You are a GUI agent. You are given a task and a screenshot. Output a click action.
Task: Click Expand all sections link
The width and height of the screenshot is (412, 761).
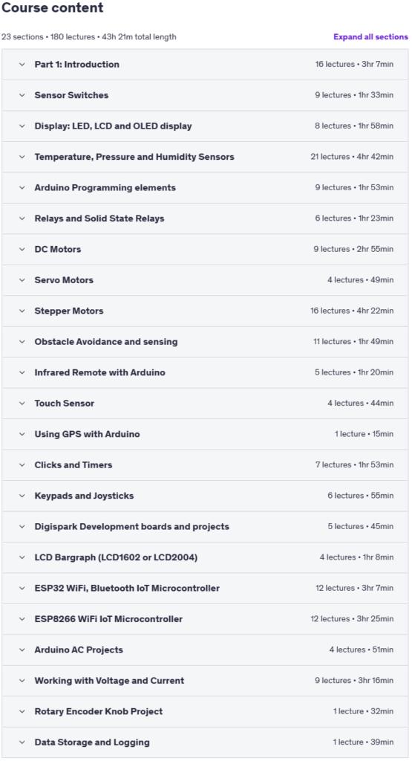click(x=370, y=37)
